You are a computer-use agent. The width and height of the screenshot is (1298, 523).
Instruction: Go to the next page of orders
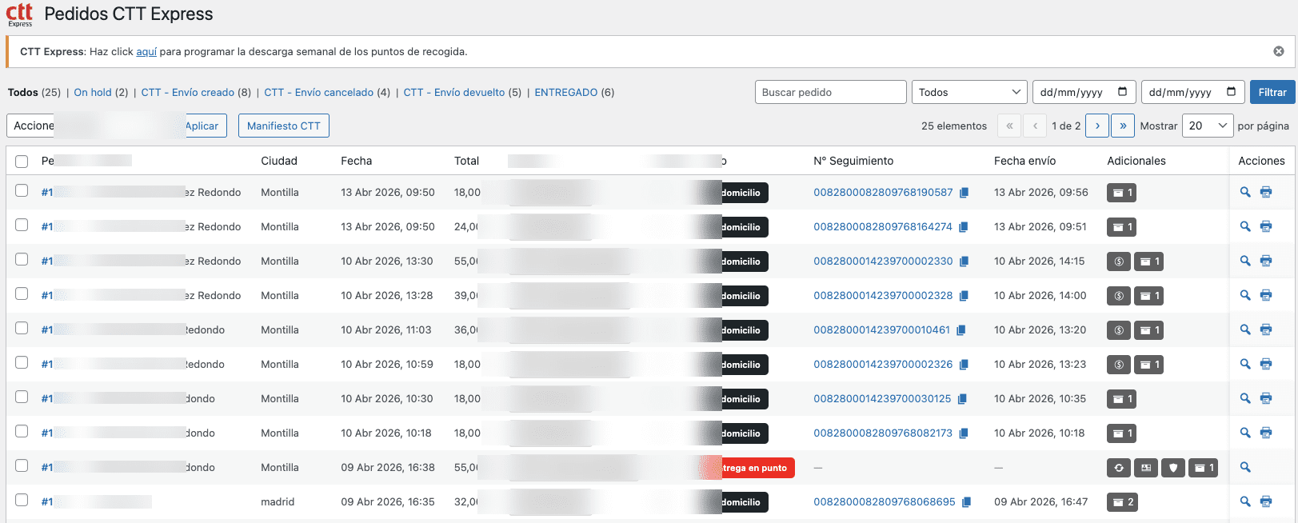pos(1097,126)
